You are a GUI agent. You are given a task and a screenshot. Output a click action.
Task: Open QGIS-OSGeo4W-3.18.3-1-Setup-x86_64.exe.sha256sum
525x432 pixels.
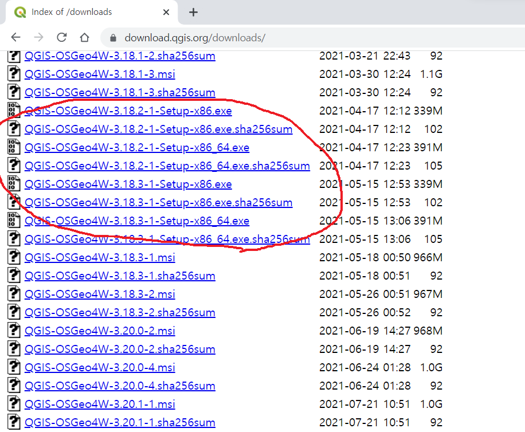coord(167,239)
